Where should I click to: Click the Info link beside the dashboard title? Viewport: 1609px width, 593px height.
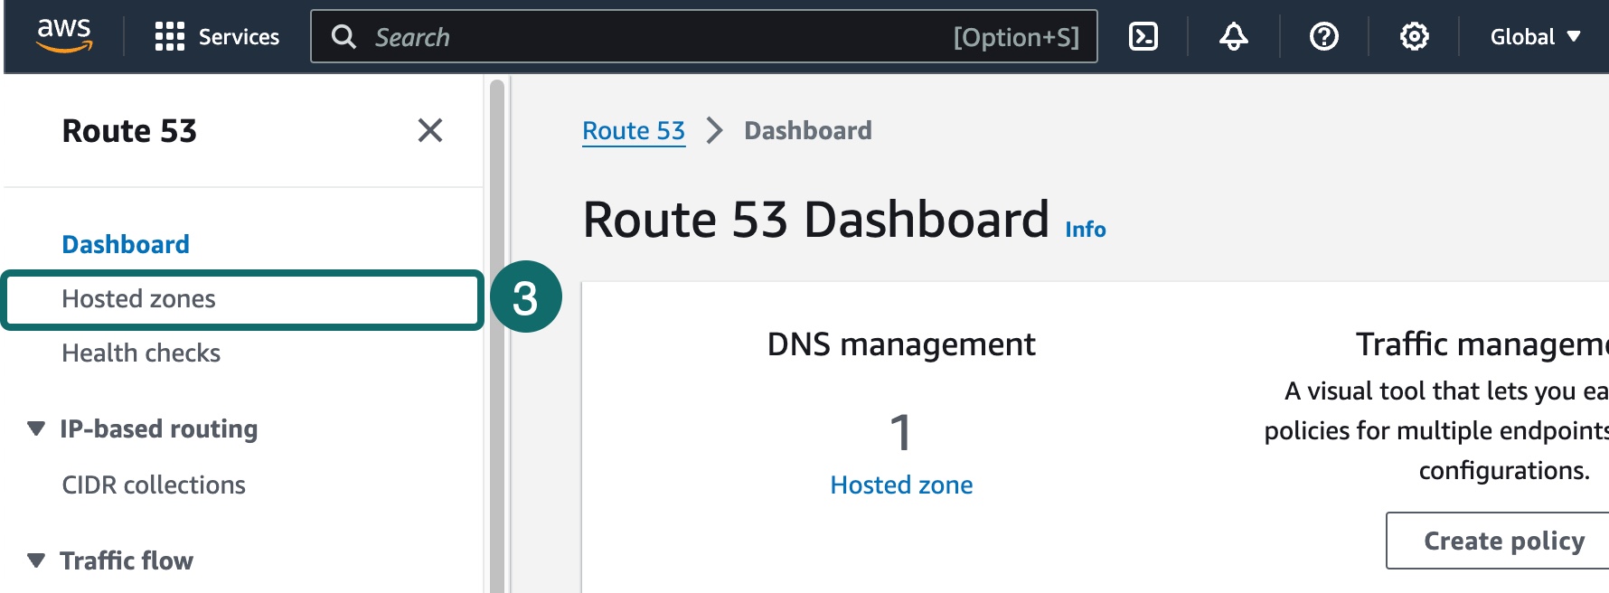1085,230
